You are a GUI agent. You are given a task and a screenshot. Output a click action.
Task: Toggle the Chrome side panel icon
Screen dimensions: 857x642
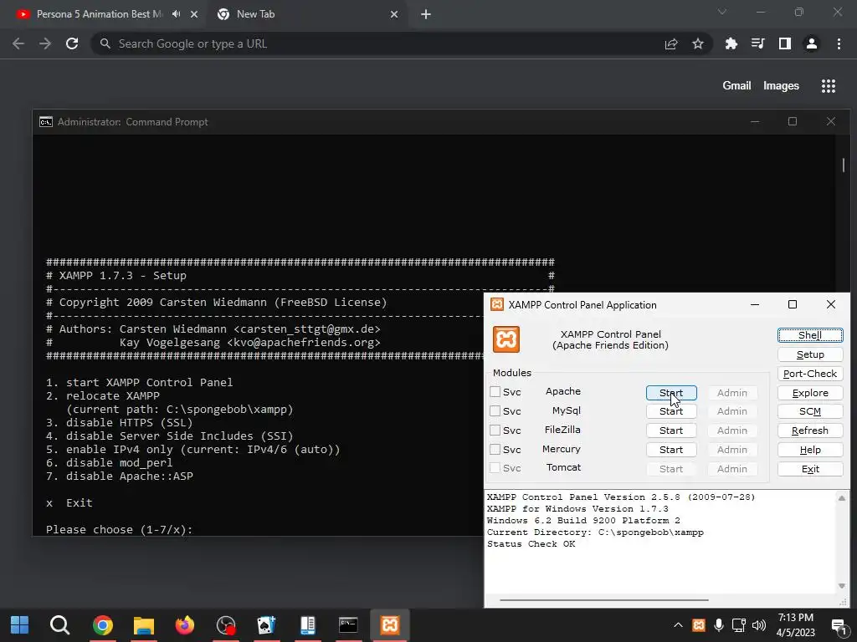coord(785,43)
